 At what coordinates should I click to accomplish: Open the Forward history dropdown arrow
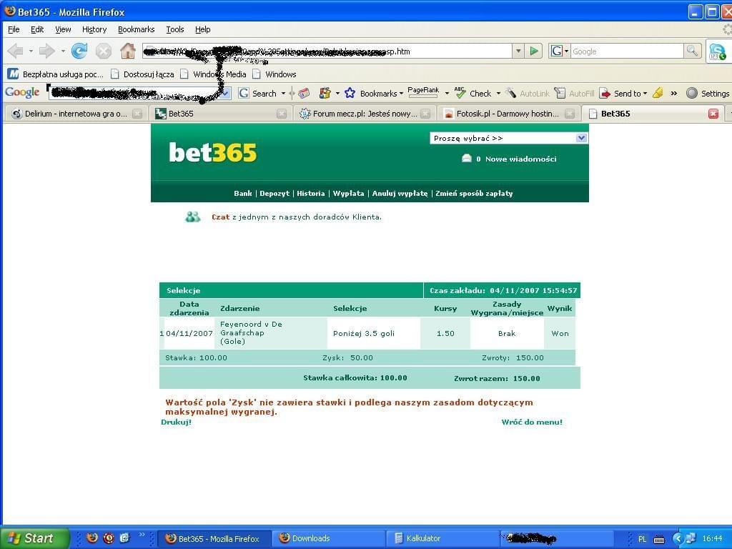tap(63, 51)
